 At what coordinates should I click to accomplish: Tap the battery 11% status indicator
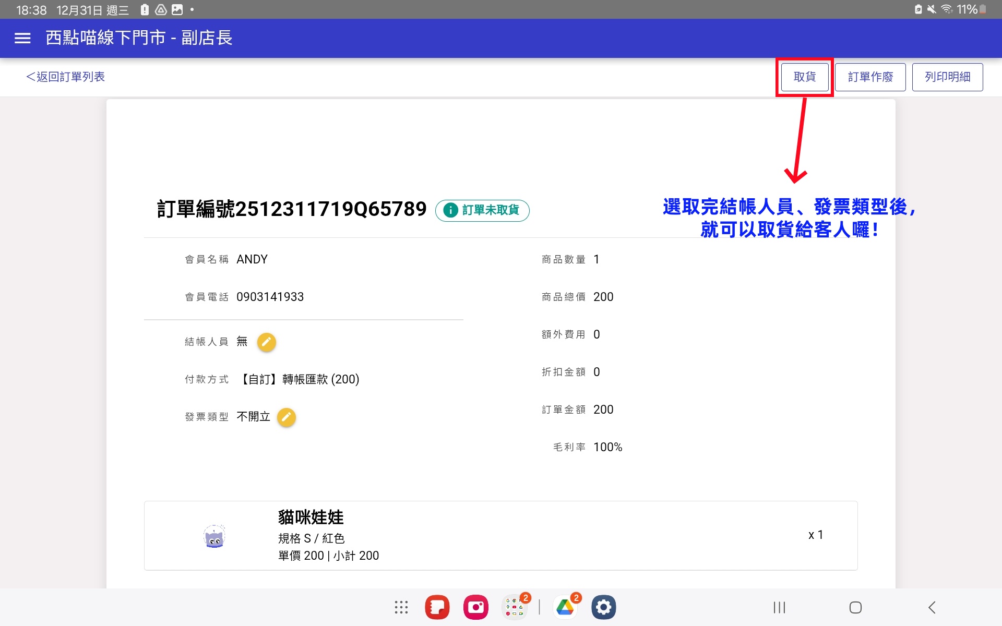(x=971, y=9)
